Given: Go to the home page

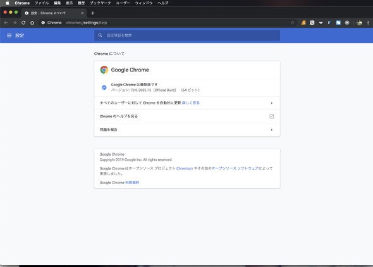Looking at the screenshot, I should click(32, 23).
